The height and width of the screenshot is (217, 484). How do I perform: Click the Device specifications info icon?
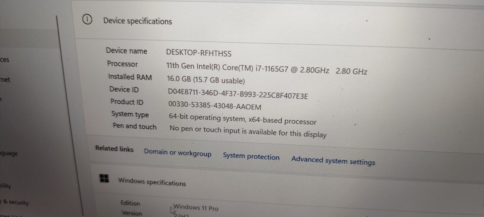(87, 19)
